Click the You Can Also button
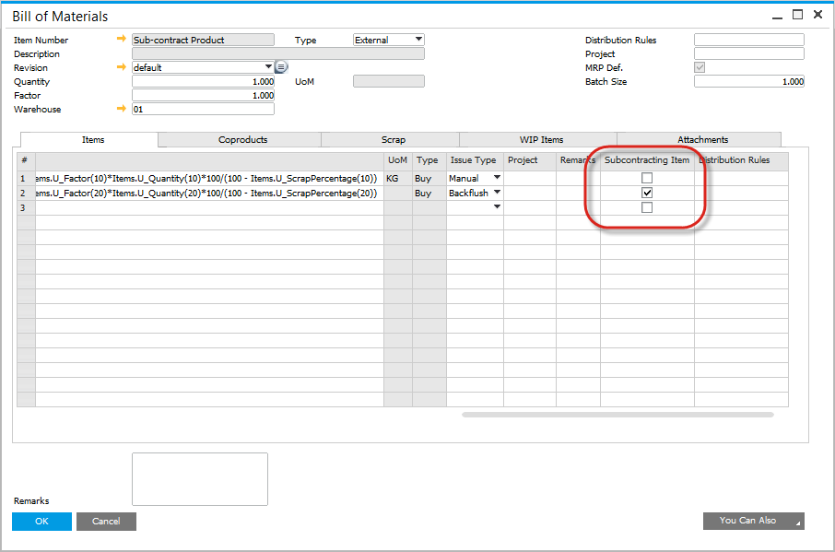The height and width of the screenshot is (552, 835). 753,521
